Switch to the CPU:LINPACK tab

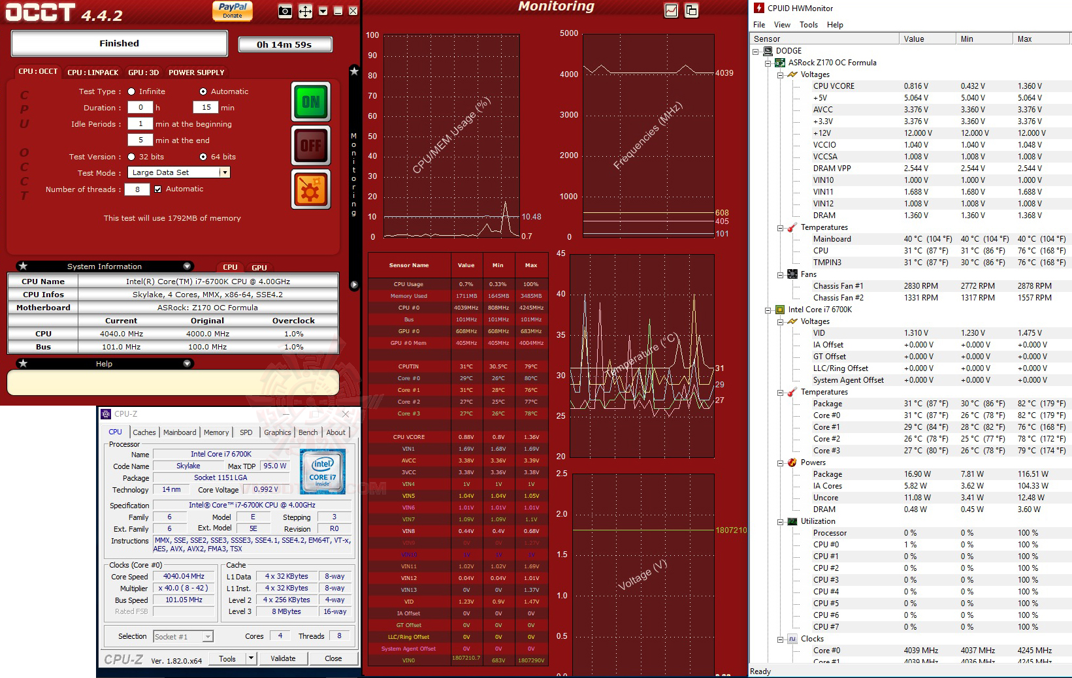[x=93, y=72]
